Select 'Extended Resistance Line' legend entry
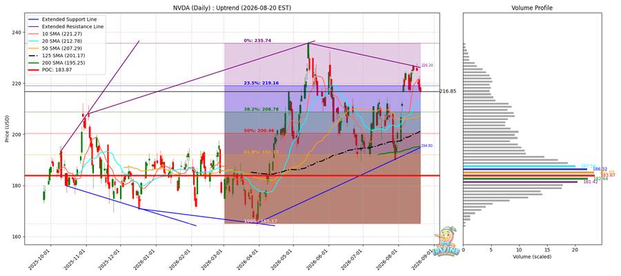This screenshot has height=276, width=621. click(x=66, y=26)
